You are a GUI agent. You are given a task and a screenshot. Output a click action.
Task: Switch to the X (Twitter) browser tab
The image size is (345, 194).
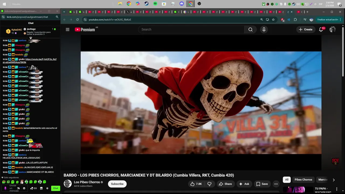[x=129, y=12]
